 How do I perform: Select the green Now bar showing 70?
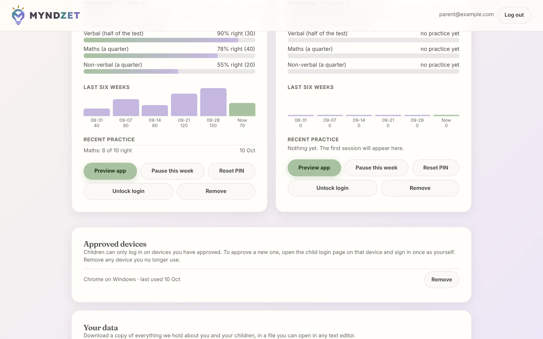(242, 110)
